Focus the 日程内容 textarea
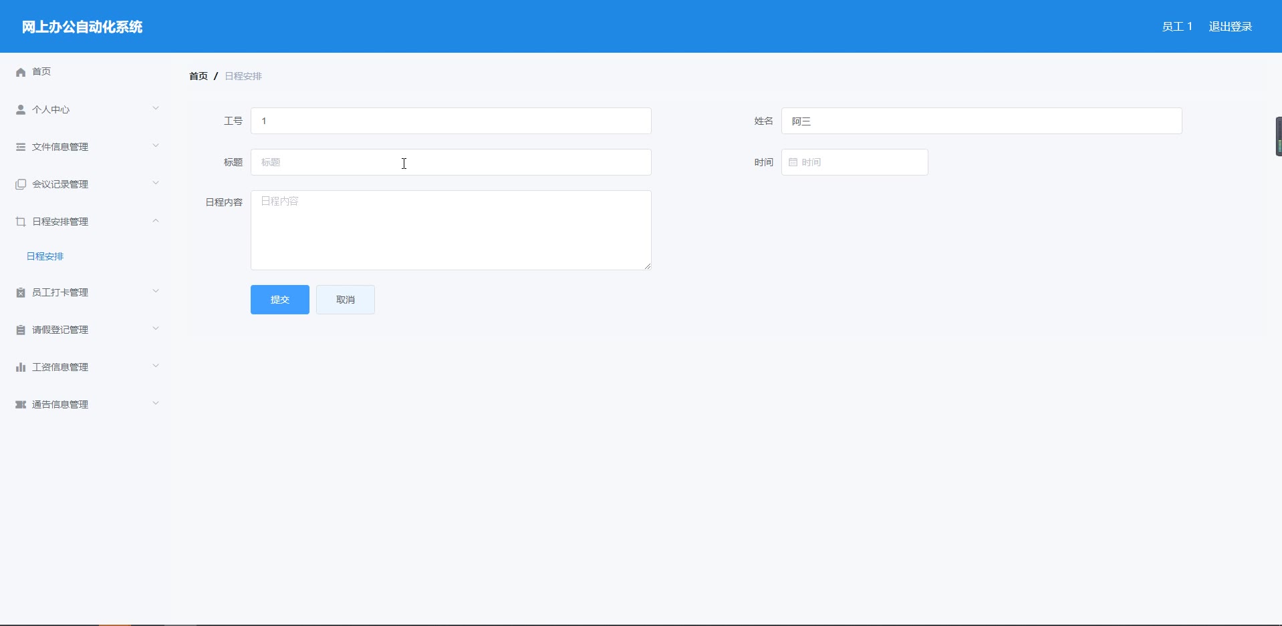1282x626 pixels. pyautogui.click(x=451, y=230)
